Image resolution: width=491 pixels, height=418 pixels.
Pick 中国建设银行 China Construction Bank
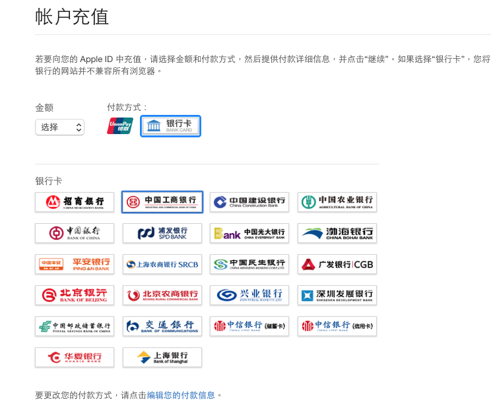(249, 202)
